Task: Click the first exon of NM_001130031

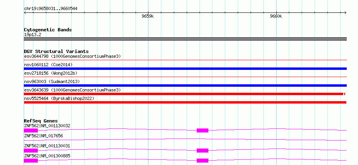Action: [31, 151]
